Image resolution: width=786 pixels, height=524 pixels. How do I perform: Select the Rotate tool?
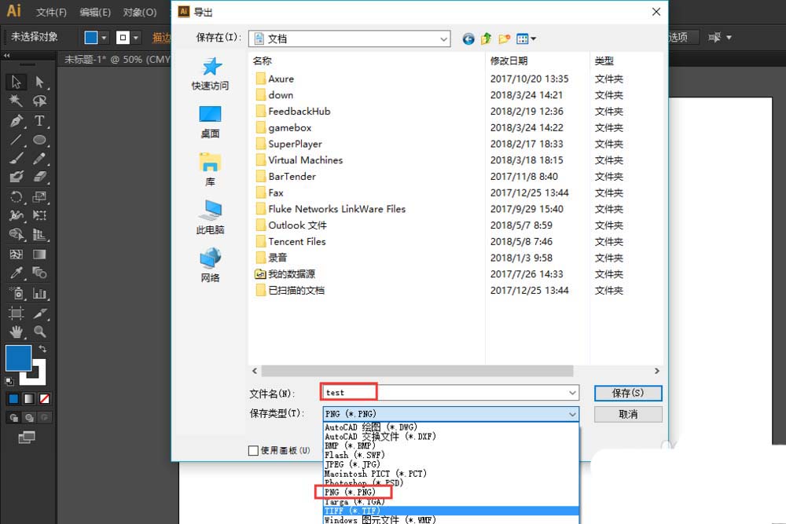pos(16,197)
